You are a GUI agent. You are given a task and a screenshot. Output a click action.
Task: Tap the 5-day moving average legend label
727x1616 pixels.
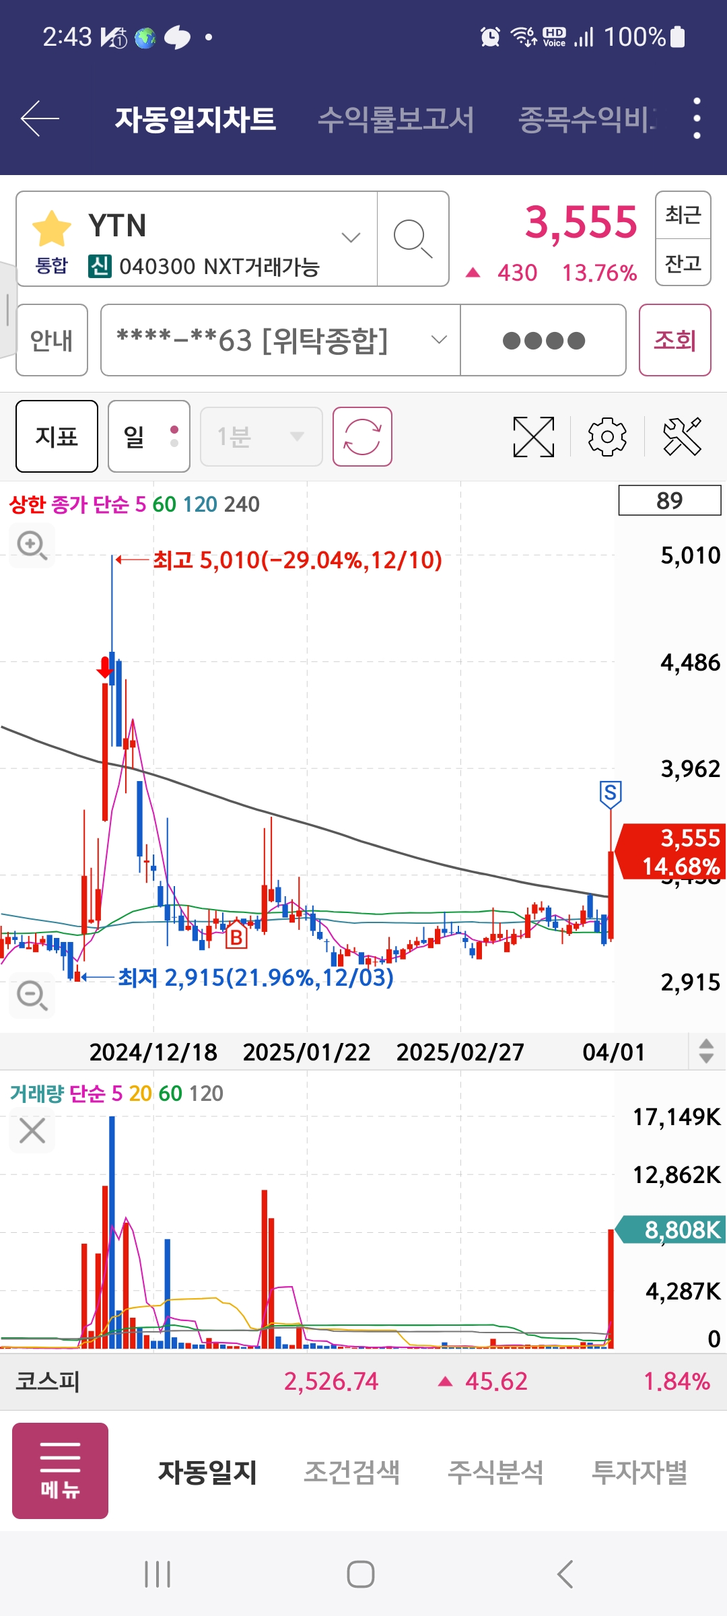tap(140, 504)
